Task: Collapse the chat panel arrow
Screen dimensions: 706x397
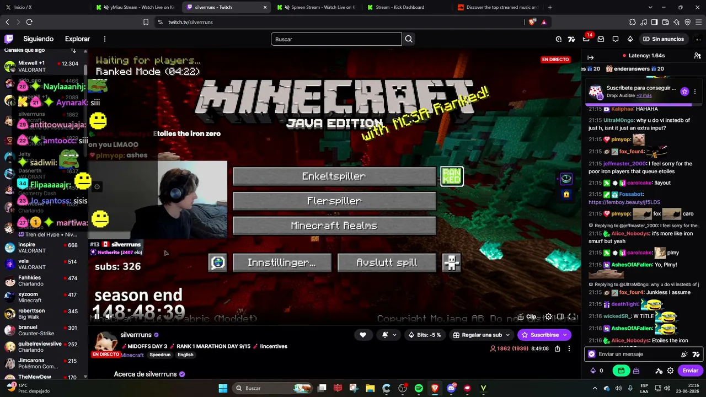Action: click(x=591, y=57)
